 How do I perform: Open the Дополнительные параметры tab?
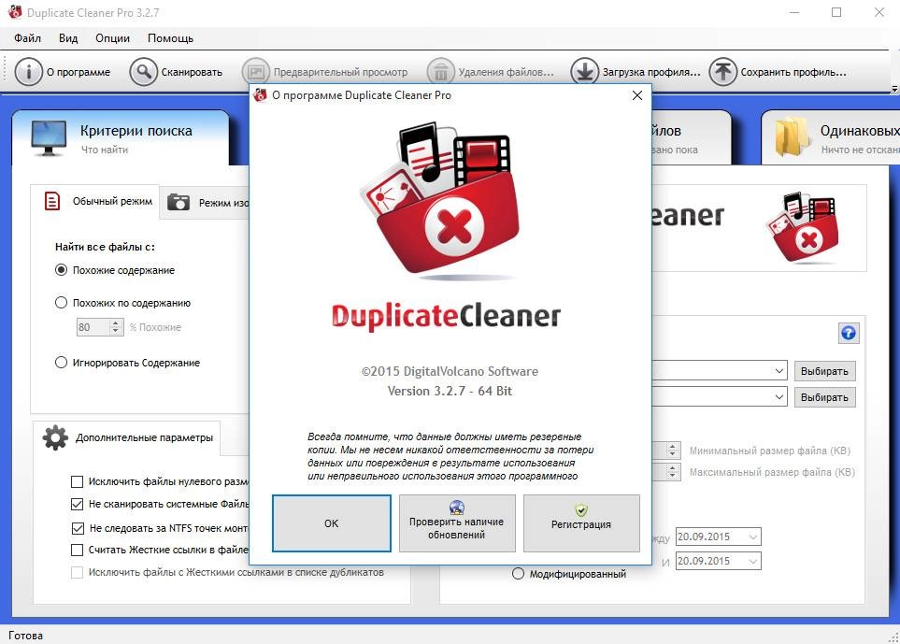coord(127,438)
